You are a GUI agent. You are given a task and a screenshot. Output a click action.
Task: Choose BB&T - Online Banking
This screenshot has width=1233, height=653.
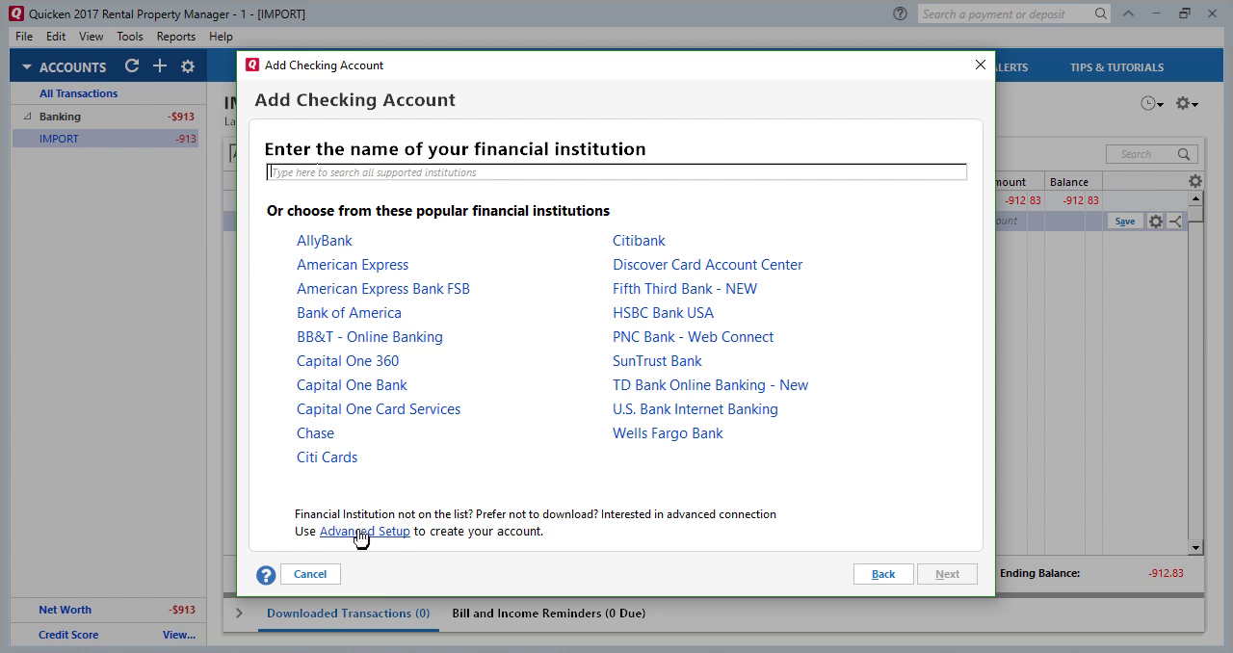pyautogui.click(x=370, y=337)
